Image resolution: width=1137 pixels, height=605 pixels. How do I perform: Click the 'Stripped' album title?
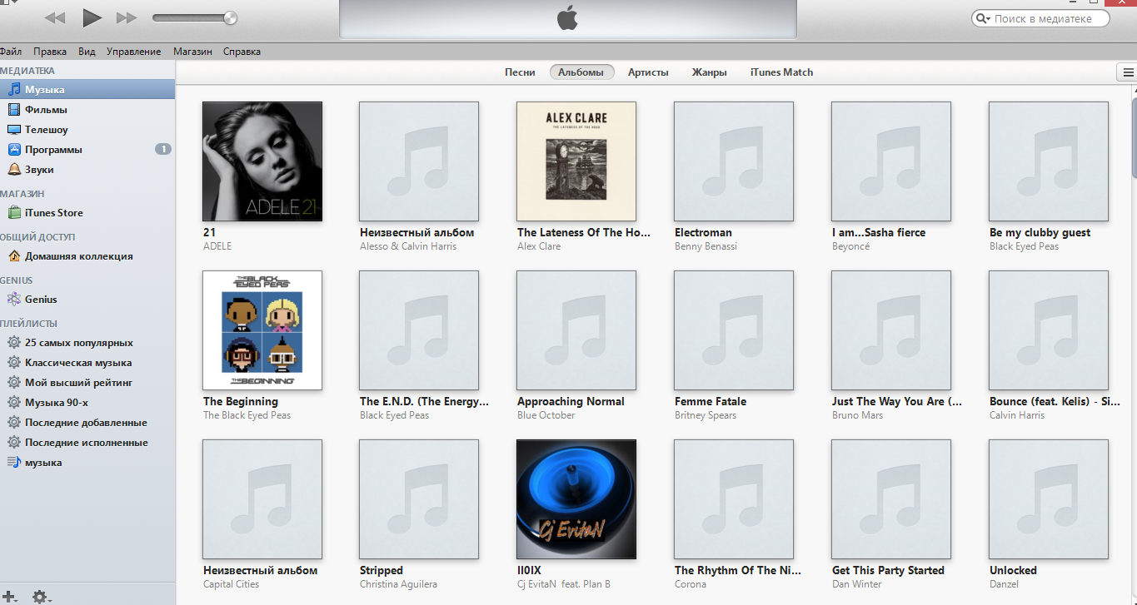381,570
